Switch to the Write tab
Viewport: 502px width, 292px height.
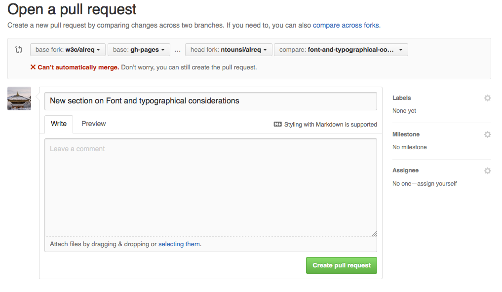[59, 124]
